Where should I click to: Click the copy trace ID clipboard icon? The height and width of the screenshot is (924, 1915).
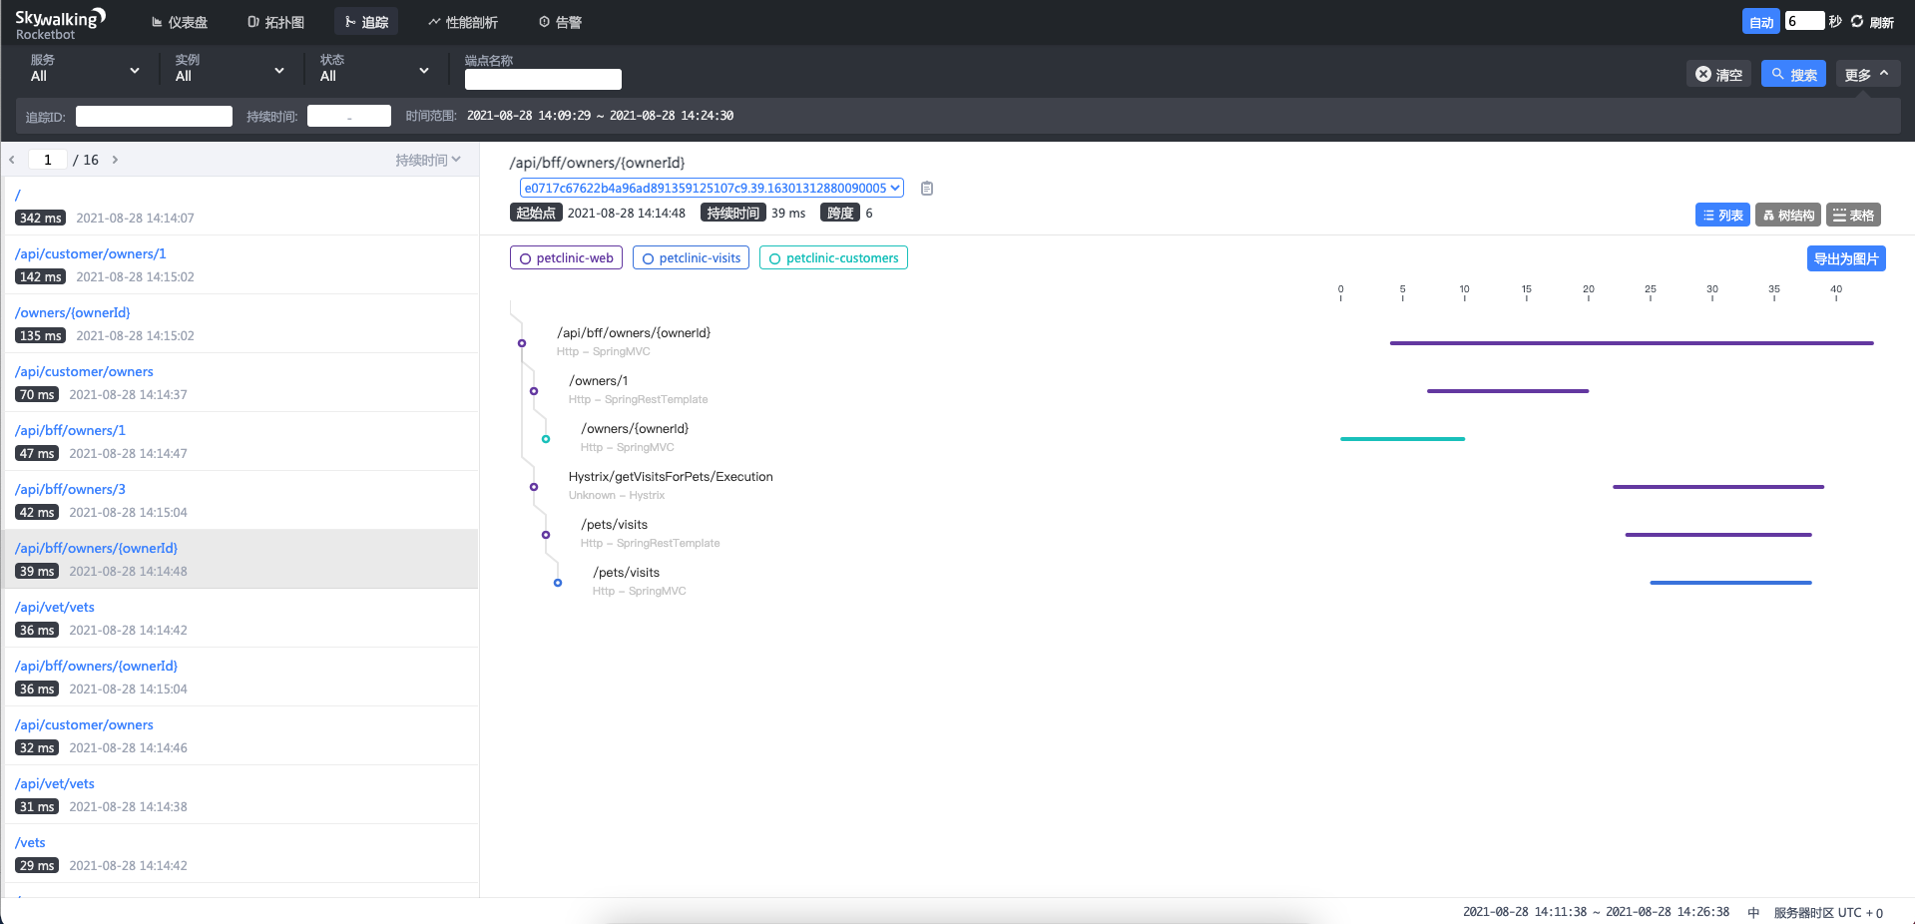[926, 189]
